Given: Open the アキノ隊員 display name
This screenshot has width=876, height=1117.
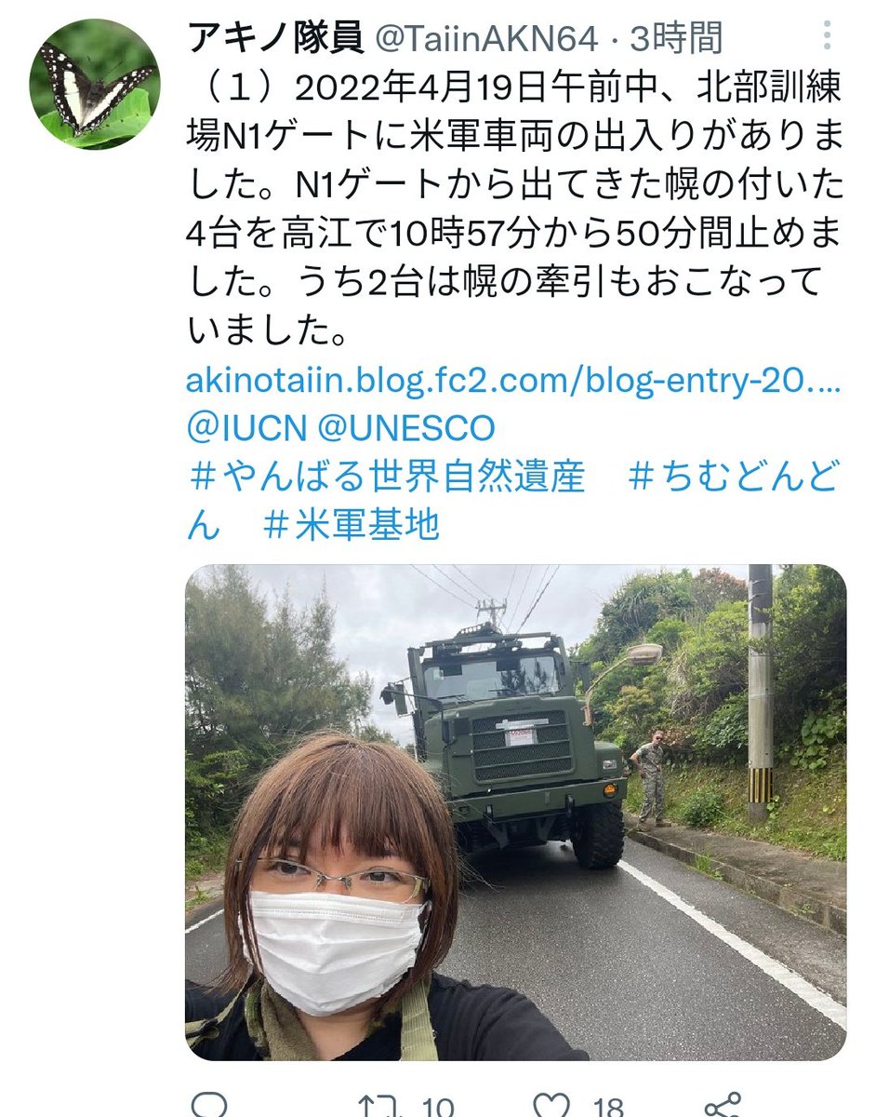Looking at the screenshot, I should click(273, 38).
